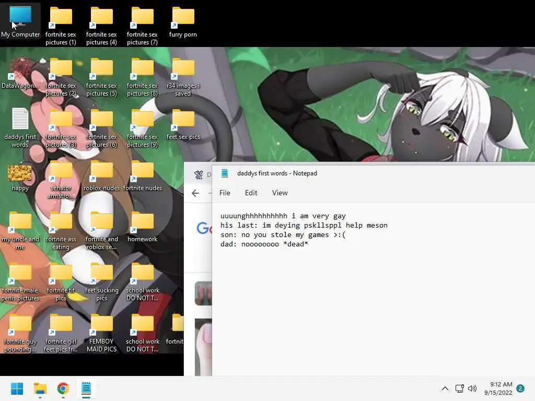Select the "r34 images i saved" folder
This screenshot has height=401, width=535.
(x=183, y=77)
